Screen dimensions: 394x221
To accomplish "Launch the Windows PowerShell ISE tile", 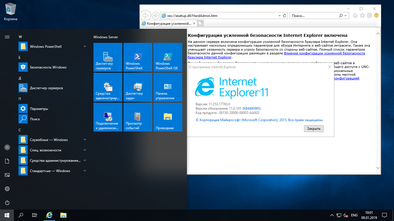I will (168, 57).
